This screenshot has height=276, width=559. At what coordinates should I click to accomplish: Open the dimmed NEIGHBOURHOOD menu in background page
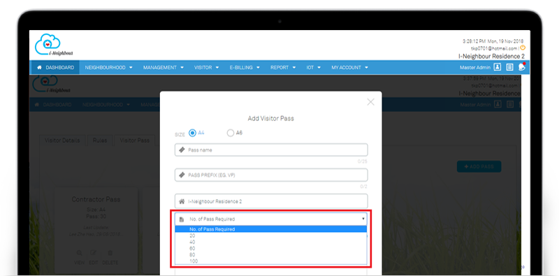(x=106, y=105)
